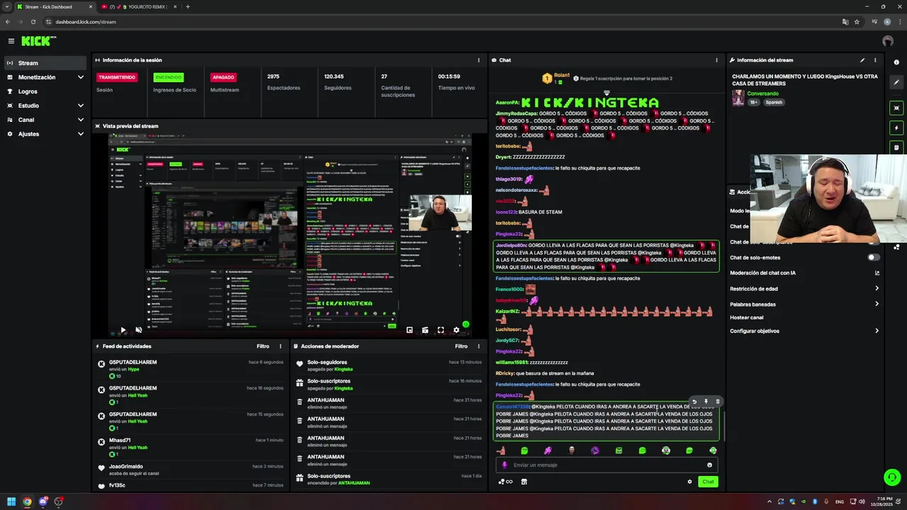
Task: Click the lightning bolt icon in right sidebar
Action: [896, 128]
